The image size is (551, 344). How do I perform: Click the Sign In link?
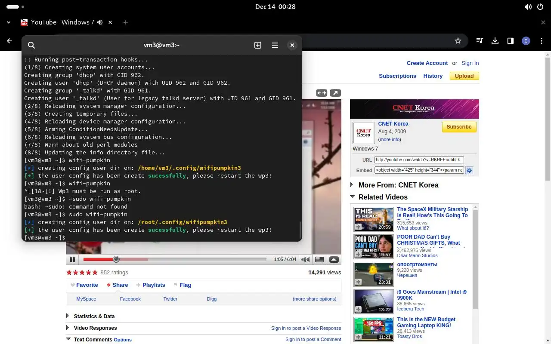coord(470,63)
